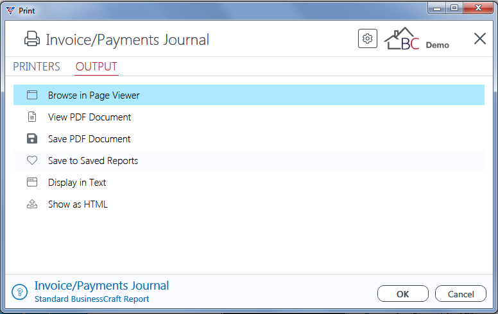498x314 pixels.
Task: Choose Display in Text option
Action: coord(249,182)
